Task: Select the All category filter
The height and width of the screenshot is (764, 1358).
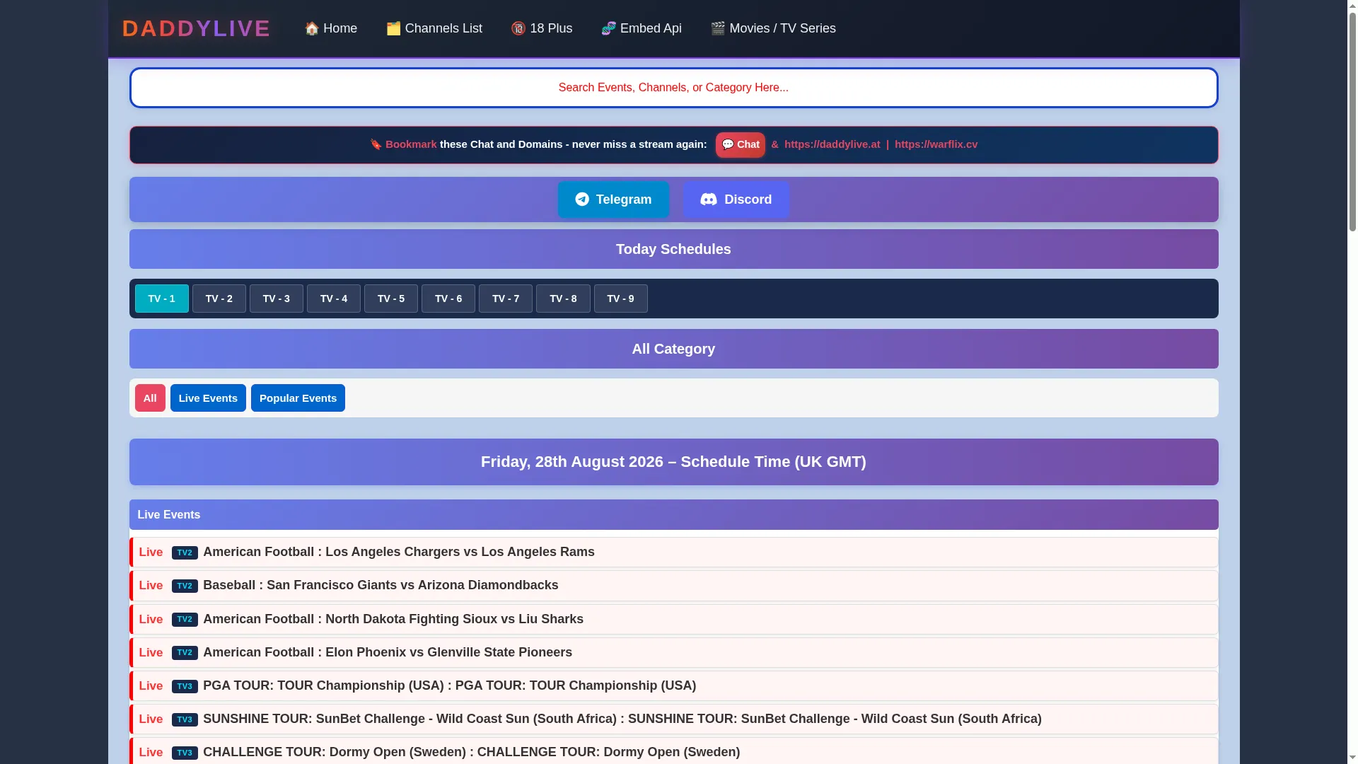Action: point(150,398)
